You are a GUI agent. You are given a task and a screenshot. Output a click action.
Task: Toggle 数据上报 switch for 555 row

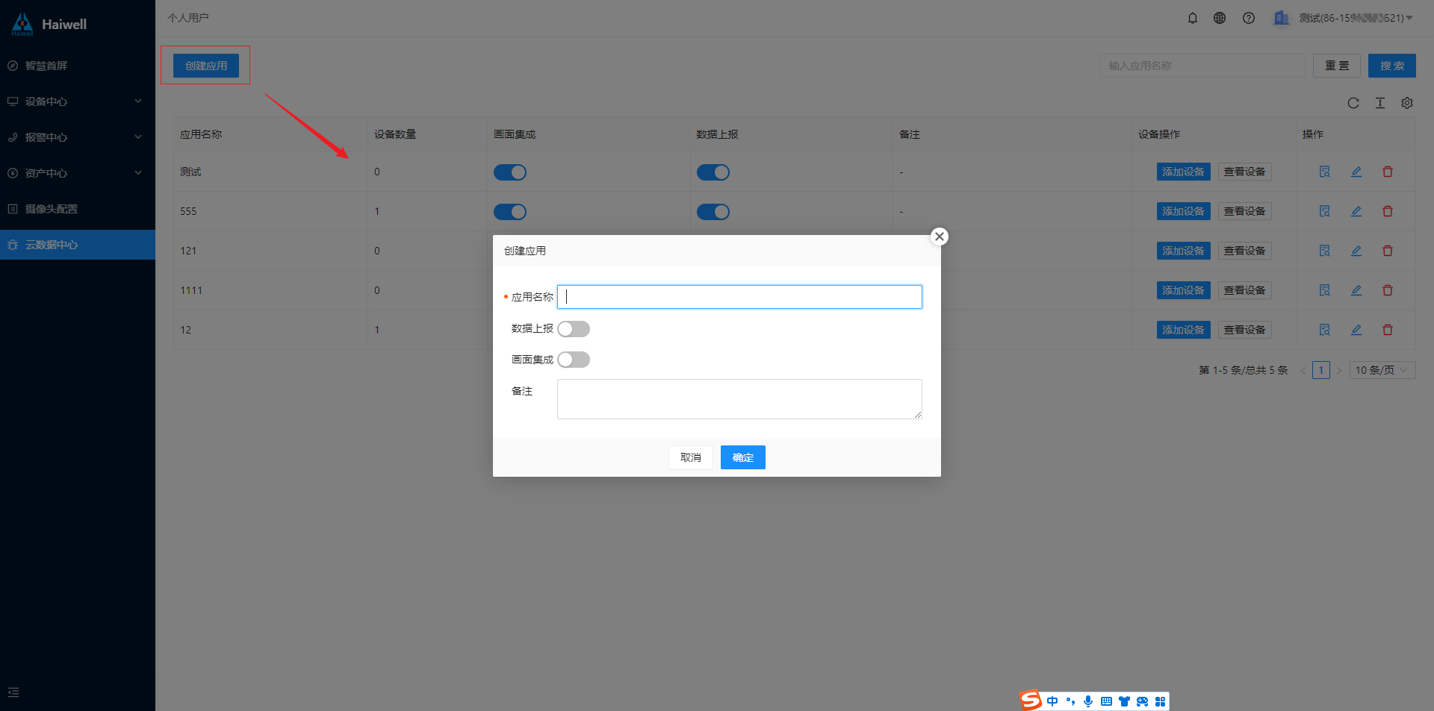[x=713, y=212]
